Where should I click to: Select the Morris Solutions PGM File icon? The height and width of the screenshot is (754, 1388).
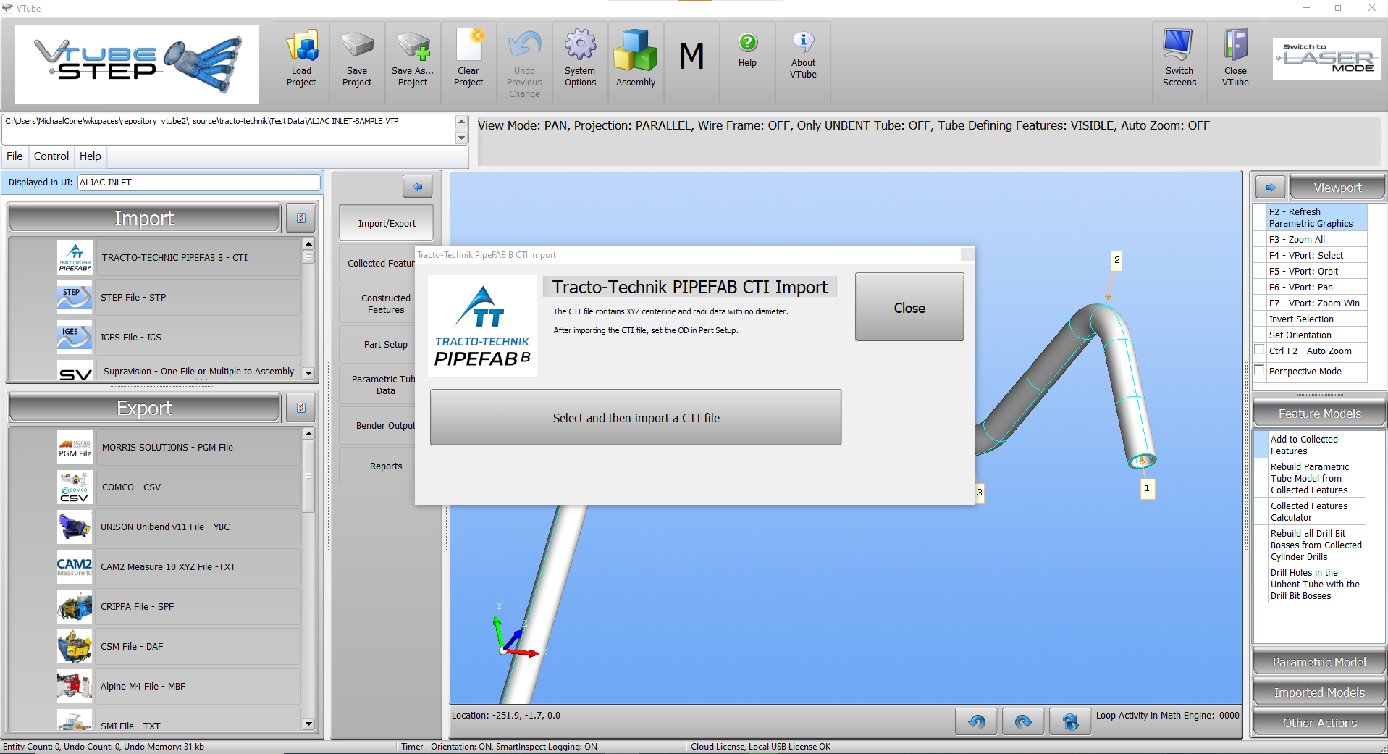click(75, 448)
